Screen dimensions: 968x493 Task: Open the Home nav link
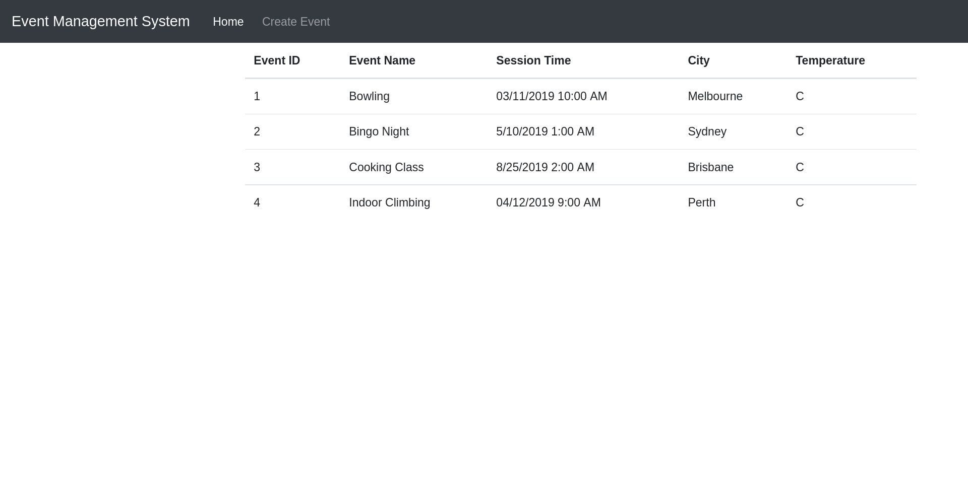228,22
